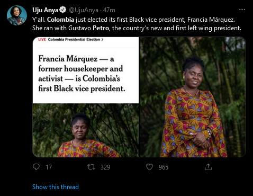253x196 pixels.
Task: Click the tweet body text to open tweet
Action: tap(137, 24)
